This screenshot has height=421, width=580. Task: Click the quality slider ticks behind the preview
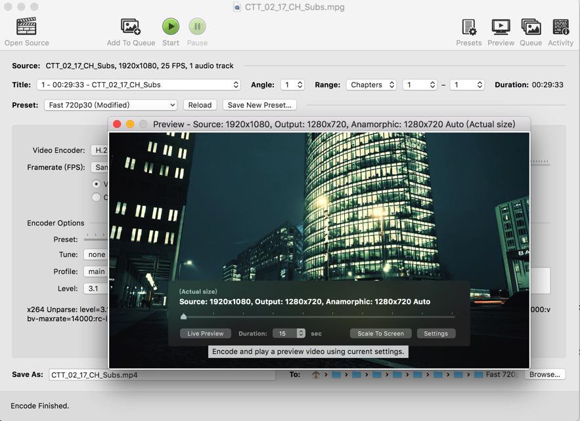[540, 162]
